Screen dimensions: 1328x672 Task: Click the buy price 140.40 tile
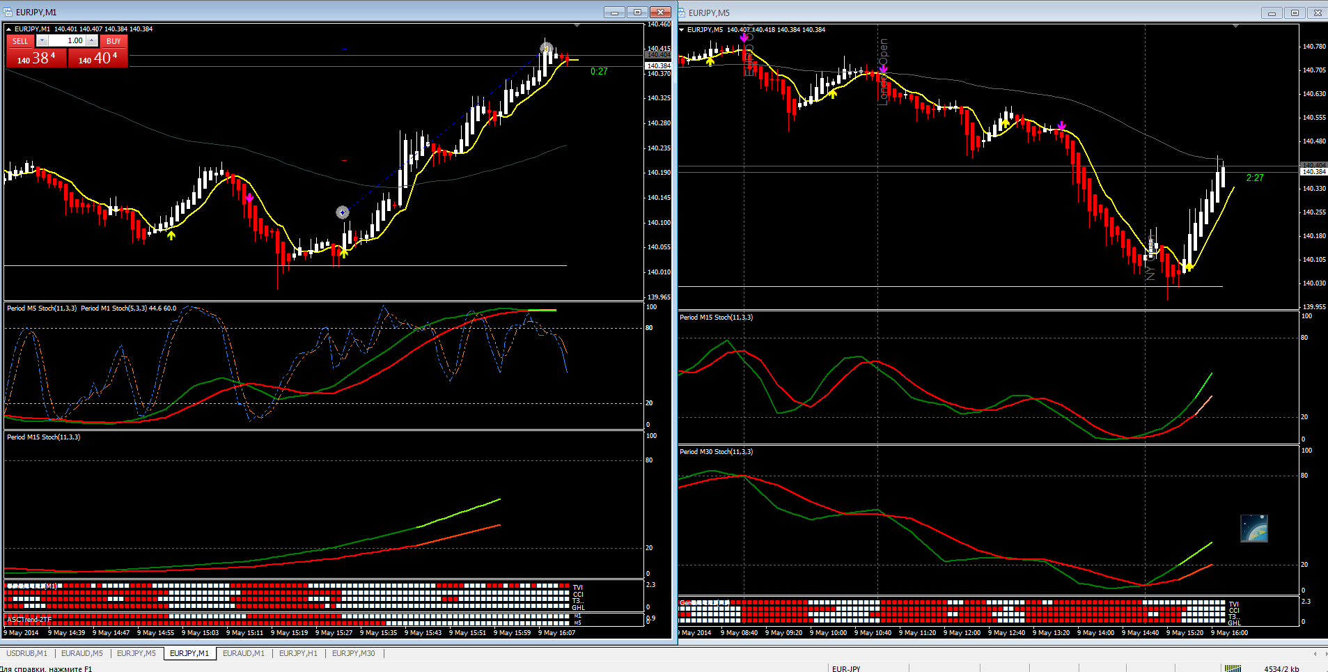(x=97, y=58)
